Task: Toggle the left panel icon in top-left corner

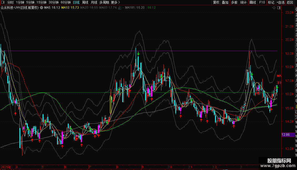Action: [x=2, y=2]
